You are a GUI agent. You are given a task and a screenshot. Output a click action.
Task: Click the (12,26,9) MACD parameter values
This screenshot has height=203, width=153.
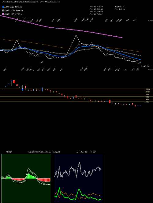42,152
